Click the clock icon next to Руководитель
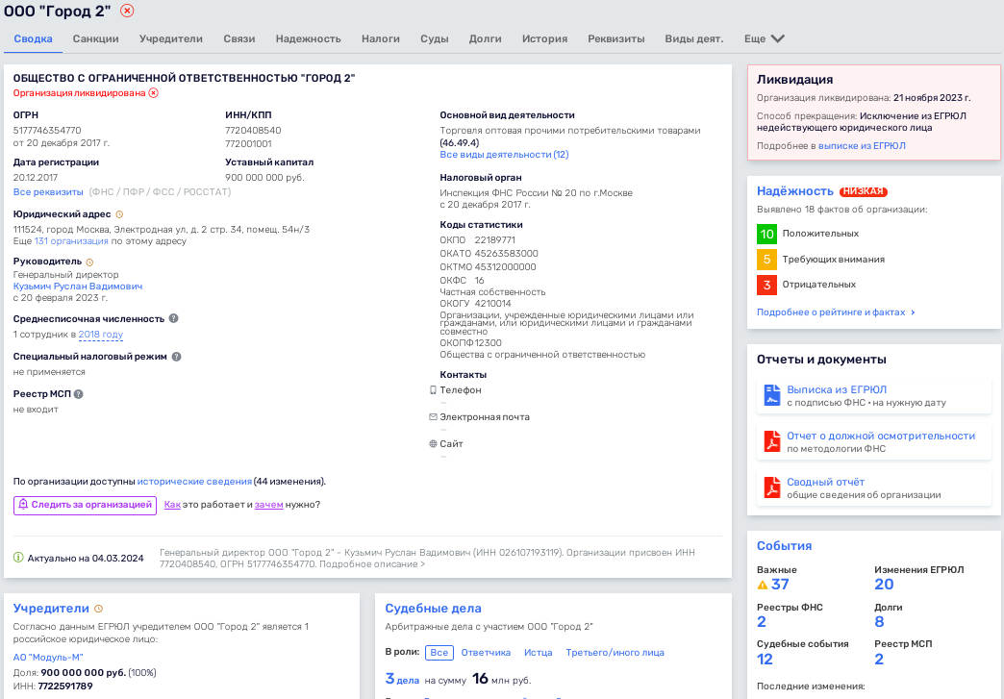Viewport: 1004px width, 699px height. 89,262
